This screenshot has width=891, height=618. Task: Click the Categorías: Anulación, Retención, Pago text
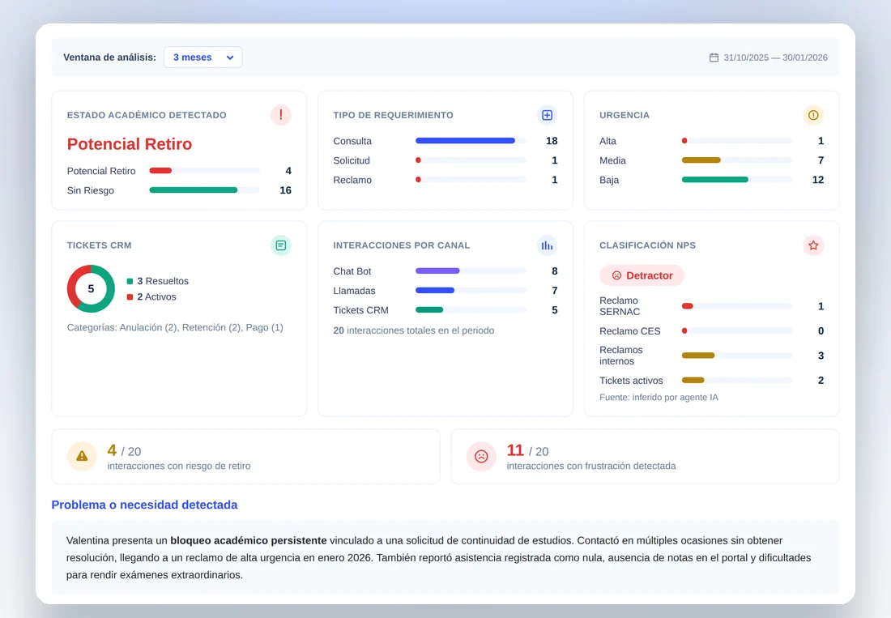coord(175,327)
